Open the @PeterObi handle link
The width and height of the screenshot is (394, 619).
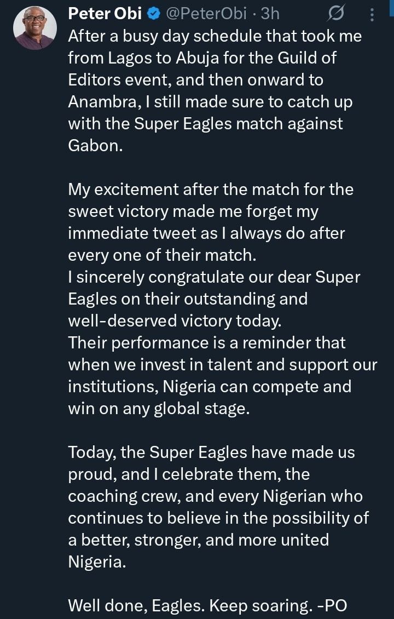pyautogui.click(x=208, y=13)
